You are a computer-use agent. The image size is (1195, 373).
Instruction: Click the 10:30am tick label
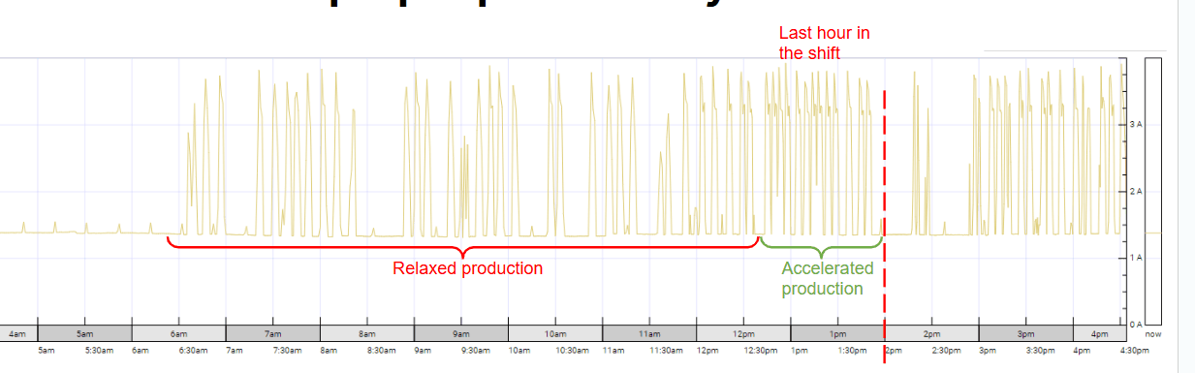[572, 350]
